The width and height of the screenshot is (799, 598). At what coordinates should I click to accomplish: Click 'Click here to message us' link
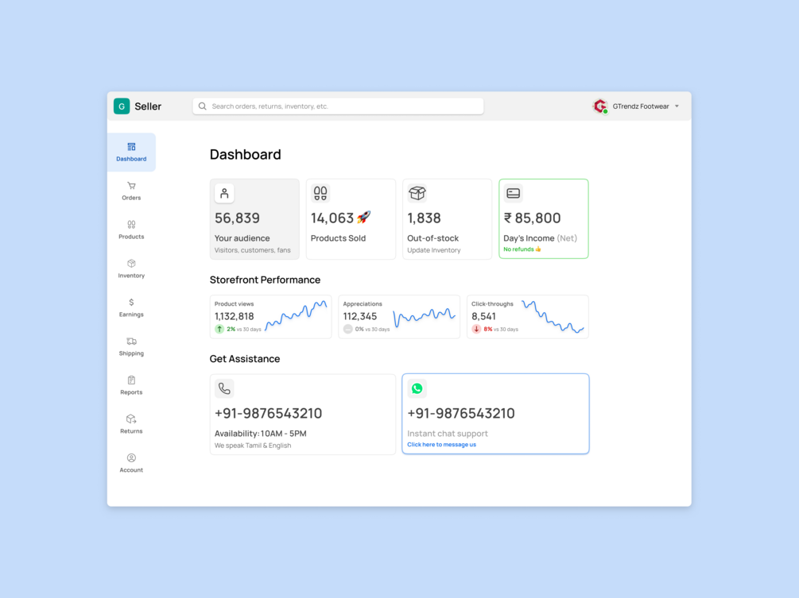click(441, 445)
